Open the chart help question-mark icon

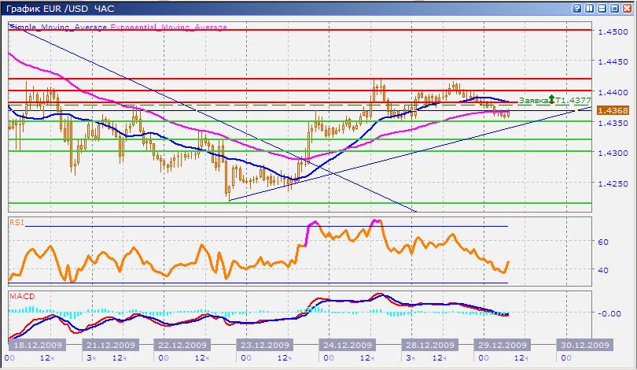pyautogui.click(x=578, y=8)
